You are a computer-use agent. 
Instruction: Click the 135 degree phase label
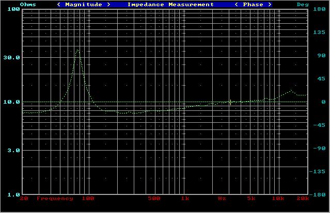319,32
